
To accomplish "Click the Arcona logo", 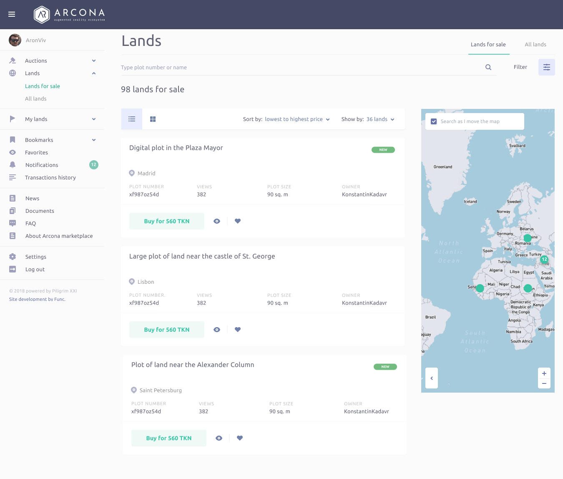I will coord(69,14).
